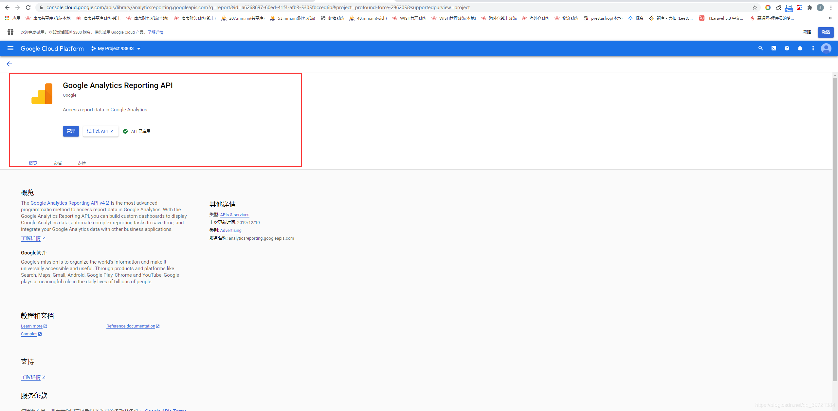Go back with the blue arrow
This screenshot has width=838, height=411.
coord(9,64)
